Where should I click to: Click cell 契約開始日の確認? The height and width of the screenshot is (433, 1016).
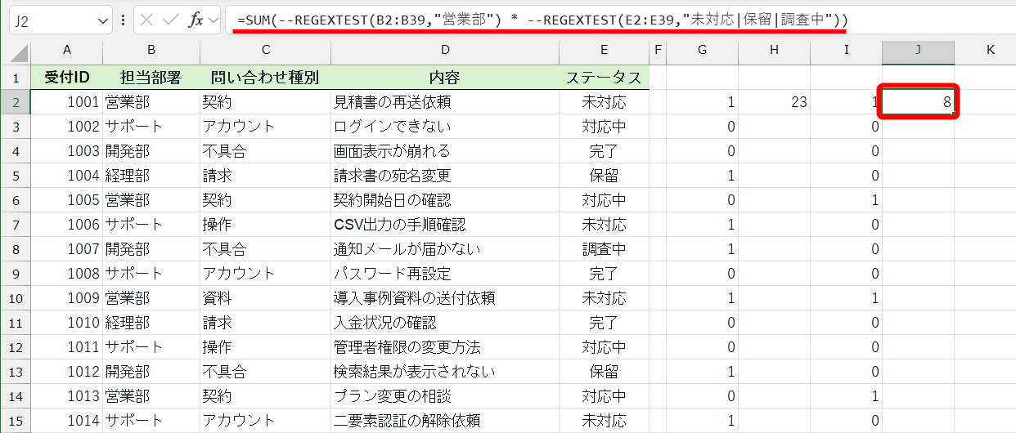click(445, 200)
